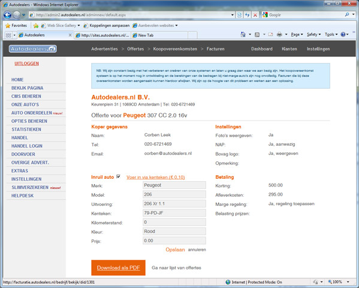Click the RSS Feeds icon
The image size is (359, 288).
[257, 35]
